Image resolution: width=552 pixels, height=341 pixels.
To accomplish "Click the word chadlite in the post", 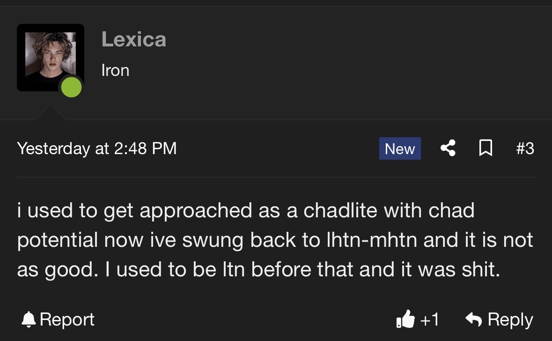I will pos(341,210).
